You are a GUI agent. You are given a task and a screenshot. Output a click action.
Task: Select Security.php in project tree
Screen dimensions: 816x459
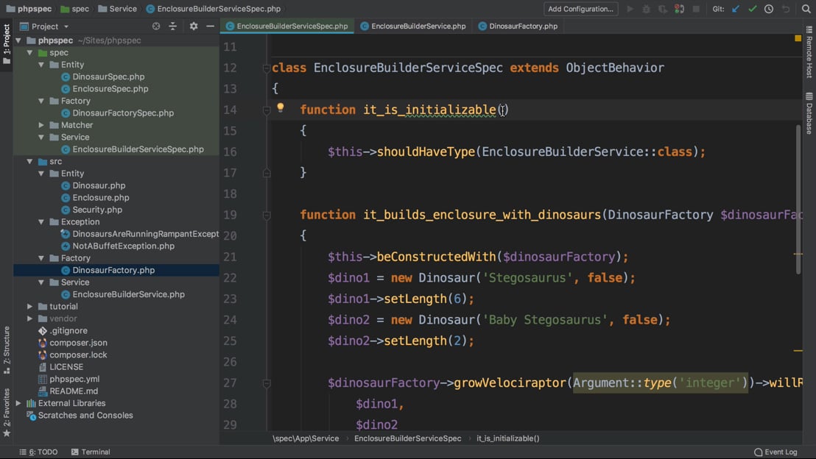tap(96, 210)
